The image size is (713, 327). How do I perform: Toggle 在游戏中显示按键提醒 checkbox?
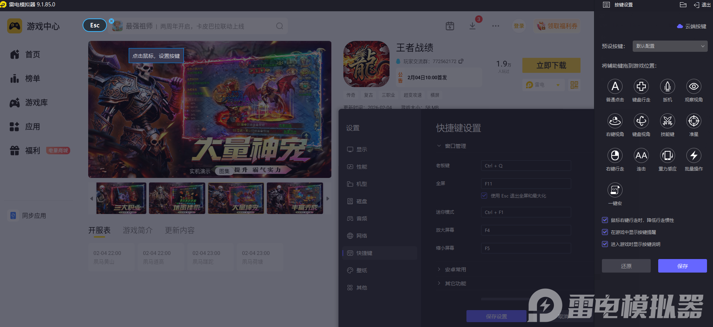click(605, 232)
